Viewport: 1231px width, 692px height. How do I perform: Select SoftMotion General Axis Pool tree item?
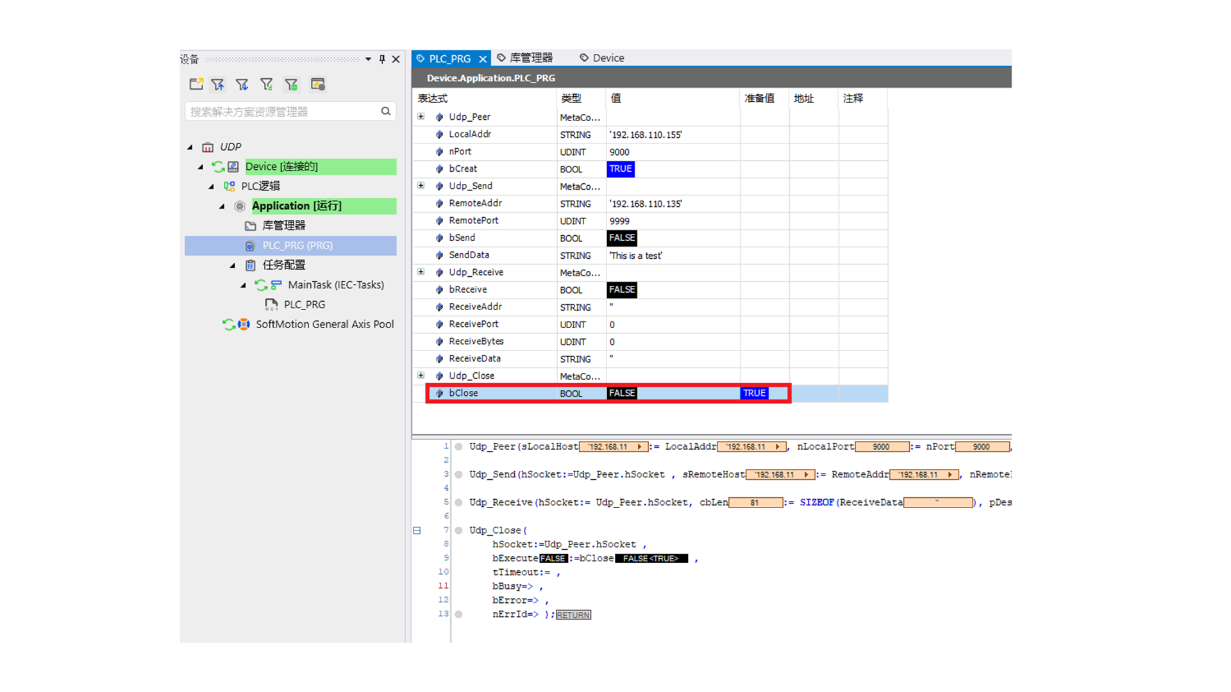point(324,324)
